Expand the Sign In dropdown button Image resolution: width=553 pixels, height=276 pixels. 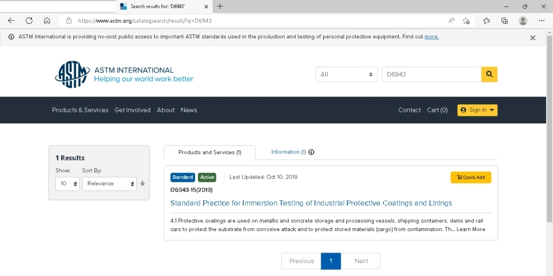(x=477, y=110)
